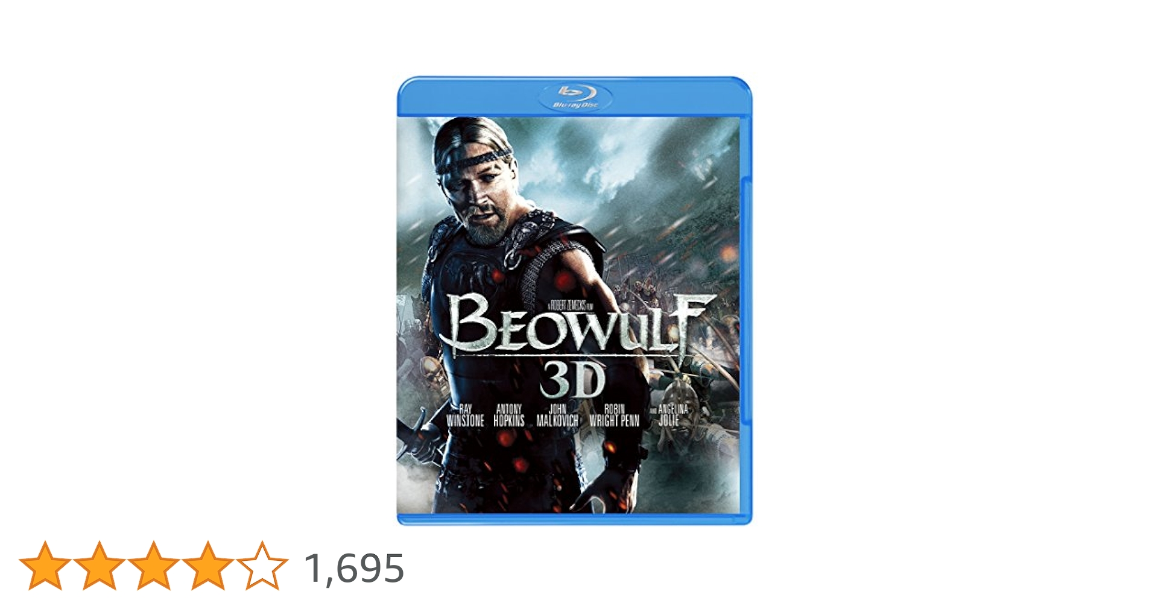Click Antony Hopkins' name on the cover

pos(508,415)
